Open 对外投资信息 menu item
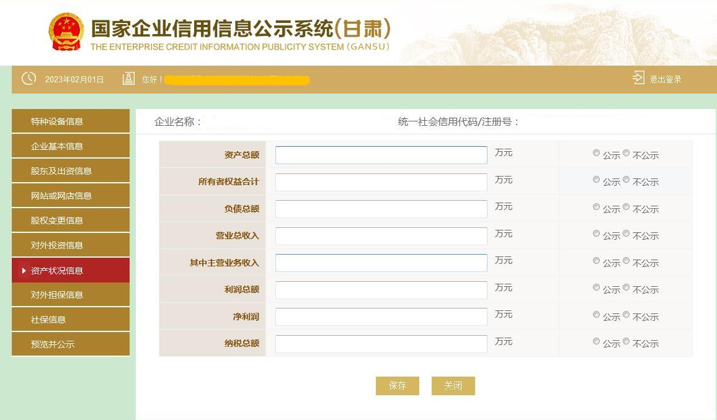The width and height of the screenshot is (717, 420). 71,245
